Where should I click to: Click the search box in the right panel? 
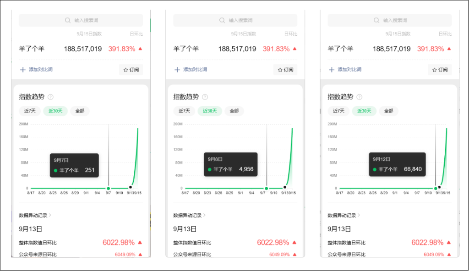click(389, 20)
